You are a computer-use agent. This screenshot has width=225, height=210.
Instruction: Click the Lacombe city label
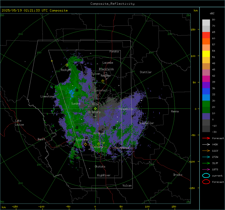(108, 63)
